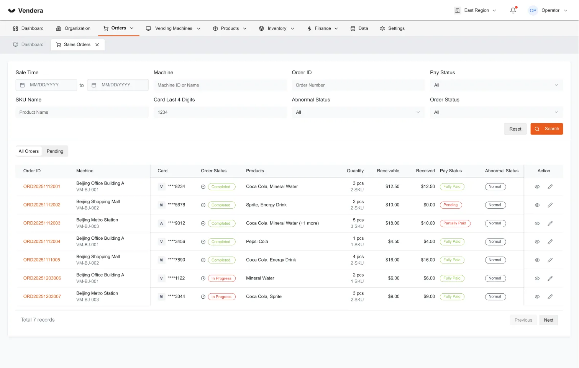Open the Organization menu item
Screen dimensions: 579x368
[73, 29]
